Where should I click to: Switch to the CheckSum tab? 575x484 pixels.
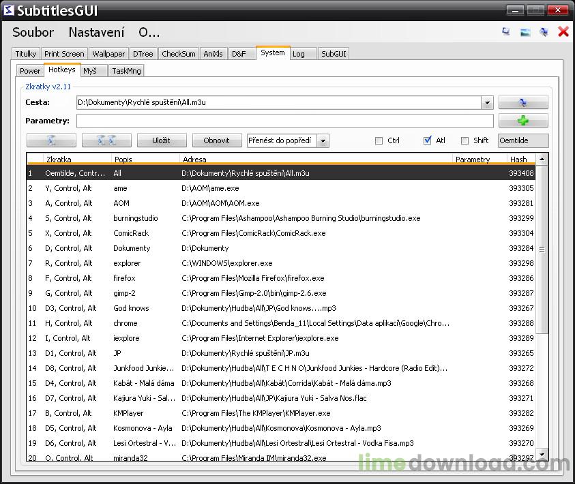[179, 54]
